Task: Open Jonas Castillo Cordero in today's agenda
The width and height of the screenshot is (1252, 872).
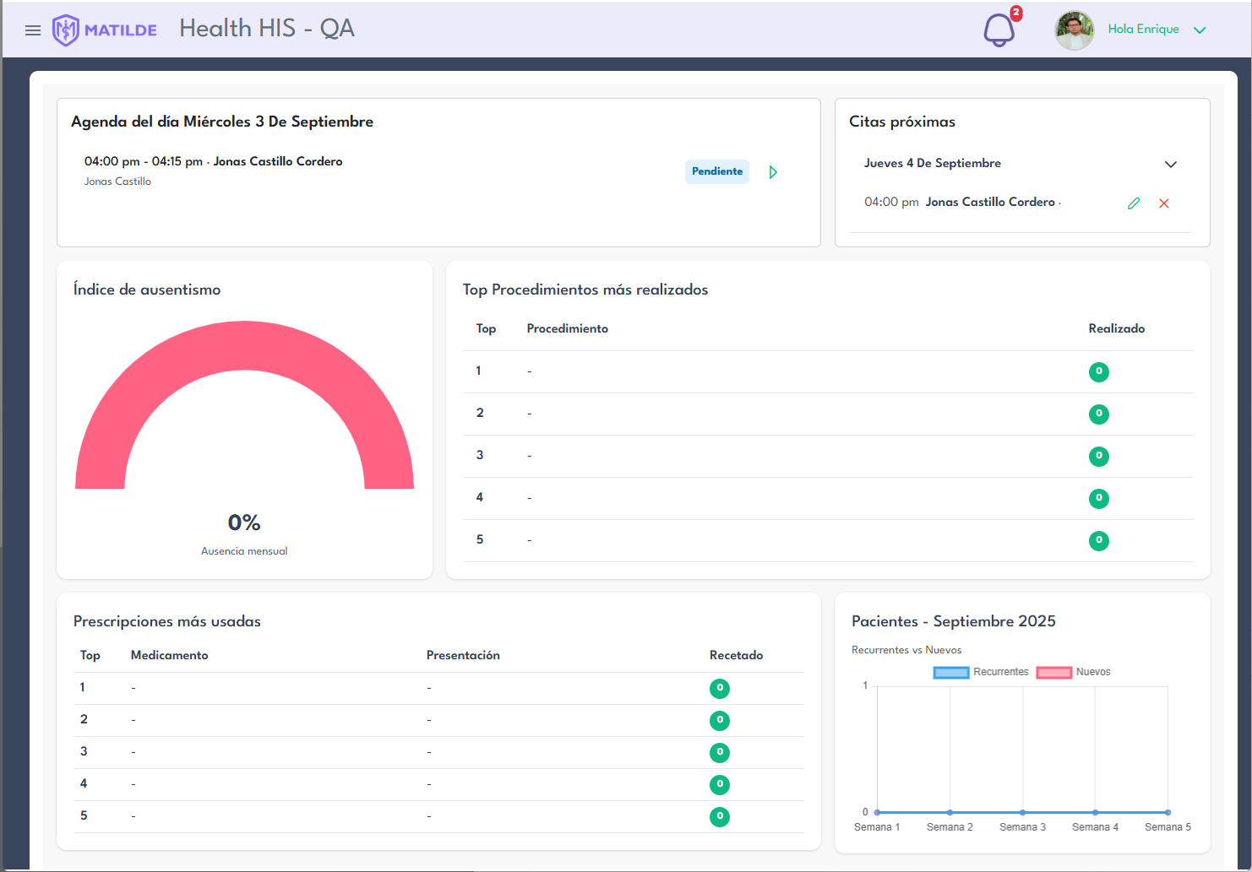Action: (277, 161)
